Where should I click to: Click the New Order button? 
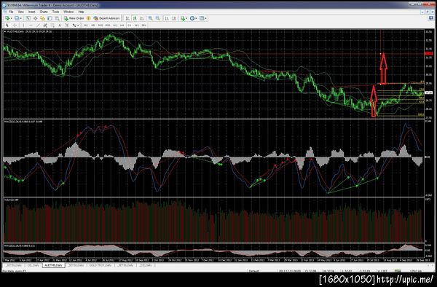[74, 18]
